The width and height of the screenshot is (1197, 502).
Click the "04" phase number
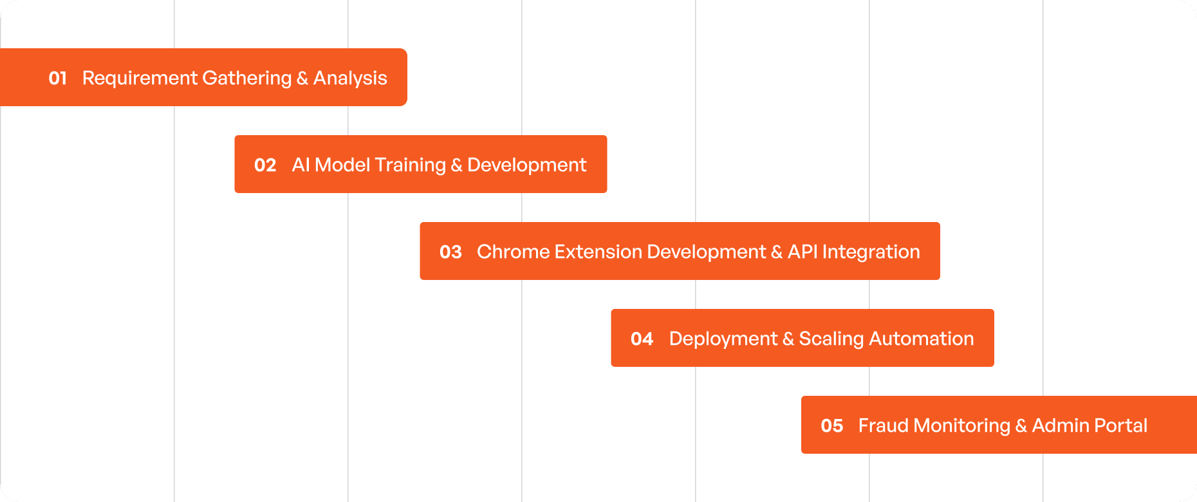[642, 339]
